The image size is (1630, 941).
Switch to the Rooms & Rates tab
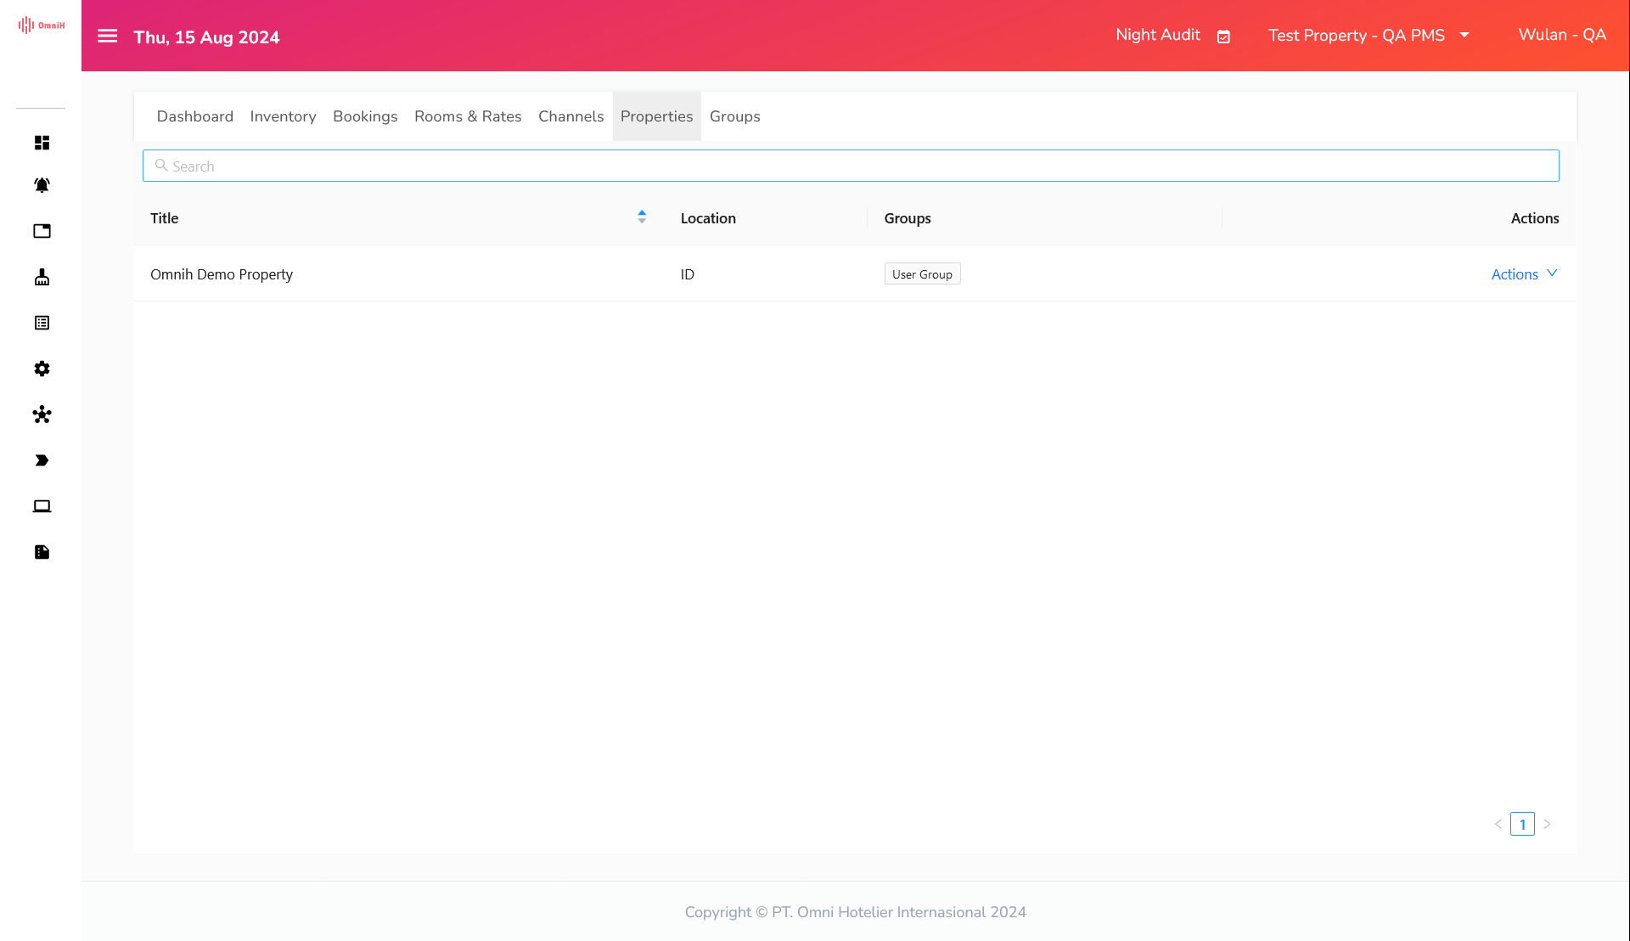468,116
